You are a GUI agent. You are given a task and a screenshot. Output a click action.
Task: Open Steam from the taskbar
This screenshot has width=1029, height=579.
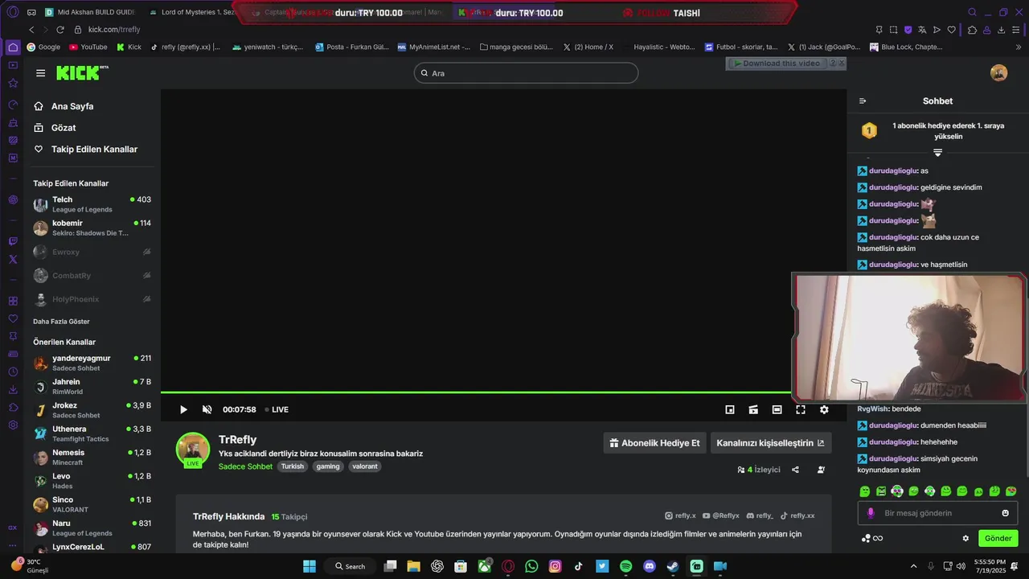pos(673,566)
